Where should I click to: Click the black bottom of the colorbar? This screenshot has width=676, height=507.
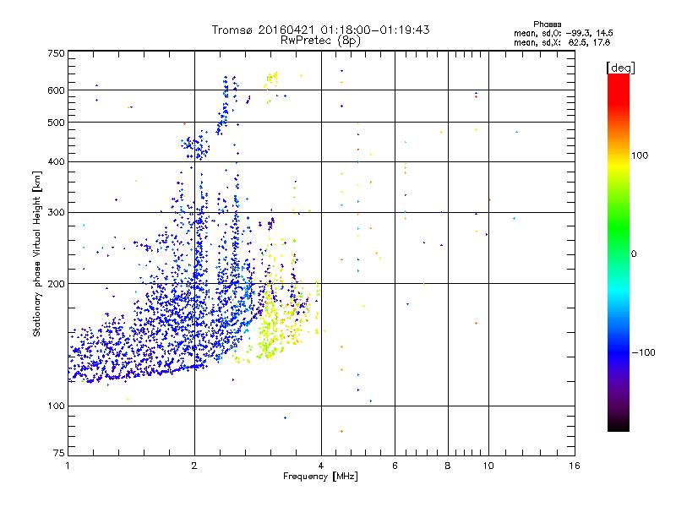619,425
